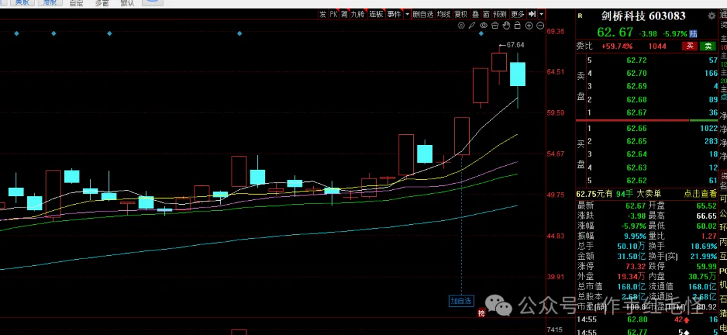Click the 加自选 marker on the chart
The image size is (727, 335).
pos(461,300)
